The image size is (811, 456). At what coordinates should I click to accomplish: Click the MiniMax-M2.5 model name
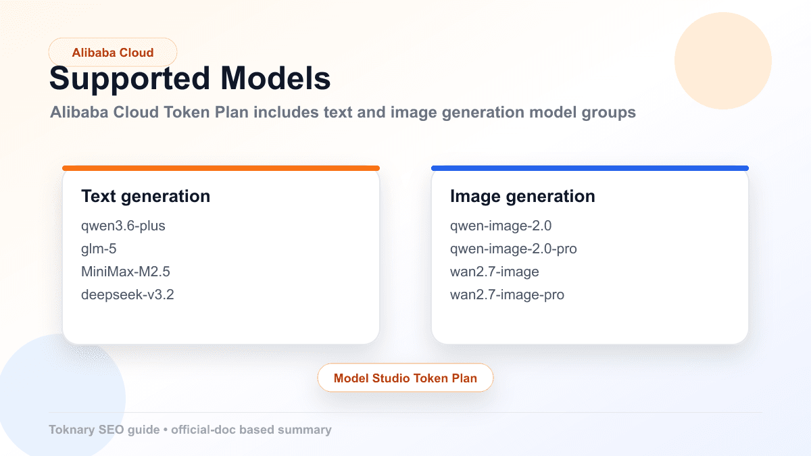pyautogui.click(x=126, y=272)
